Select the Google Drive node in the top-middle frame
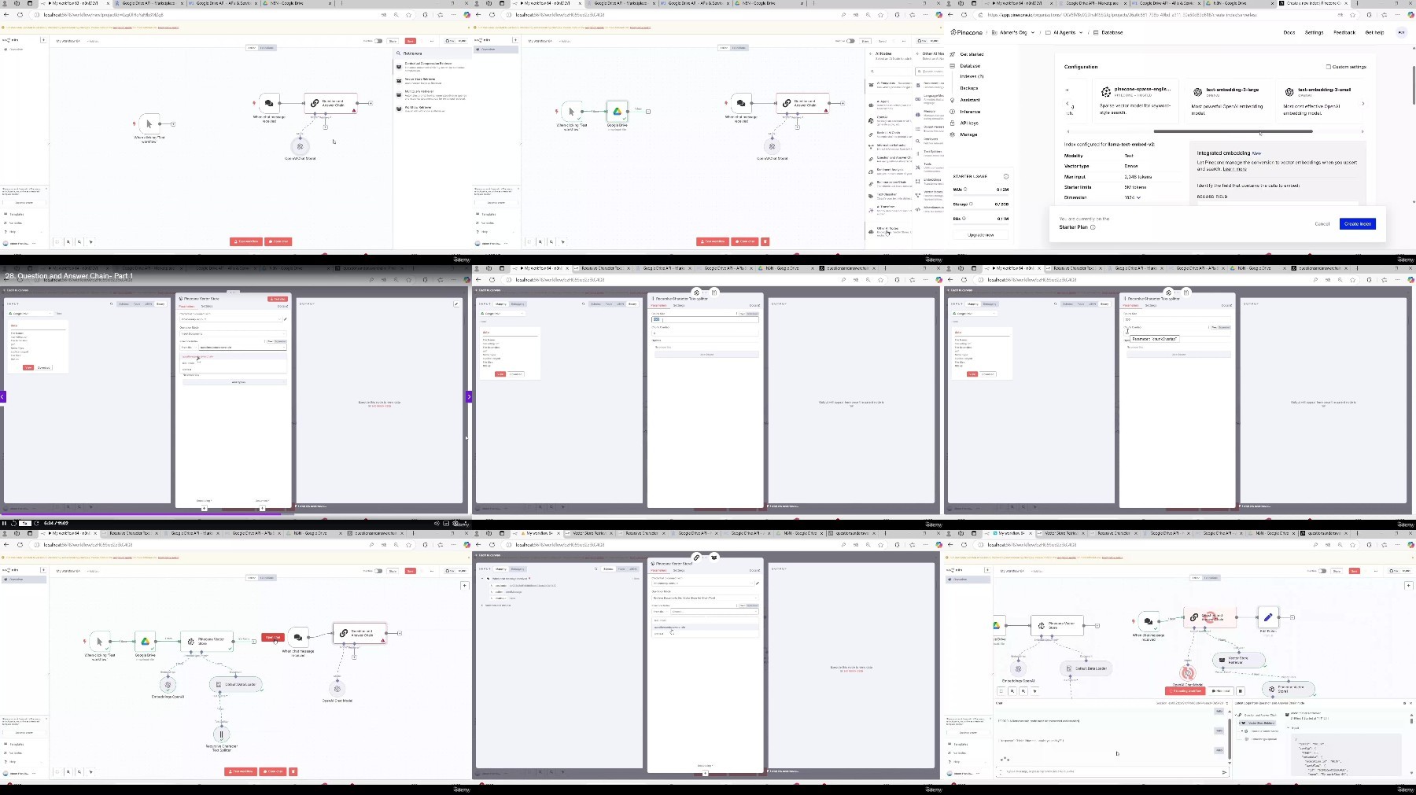Viewport: 1416px width, 795px height. 618,111
